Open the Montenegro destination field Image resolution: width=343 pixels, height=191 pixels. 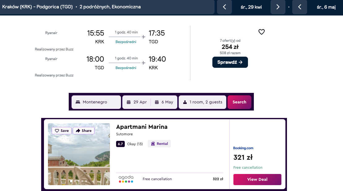(x=96, y=102)
